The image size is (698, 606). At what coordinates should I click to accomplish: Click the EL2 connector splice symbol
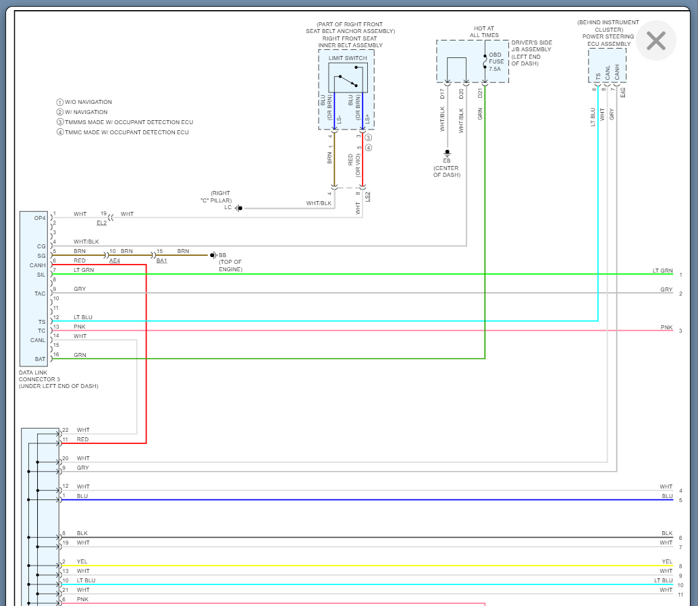(x=110, y=217)
